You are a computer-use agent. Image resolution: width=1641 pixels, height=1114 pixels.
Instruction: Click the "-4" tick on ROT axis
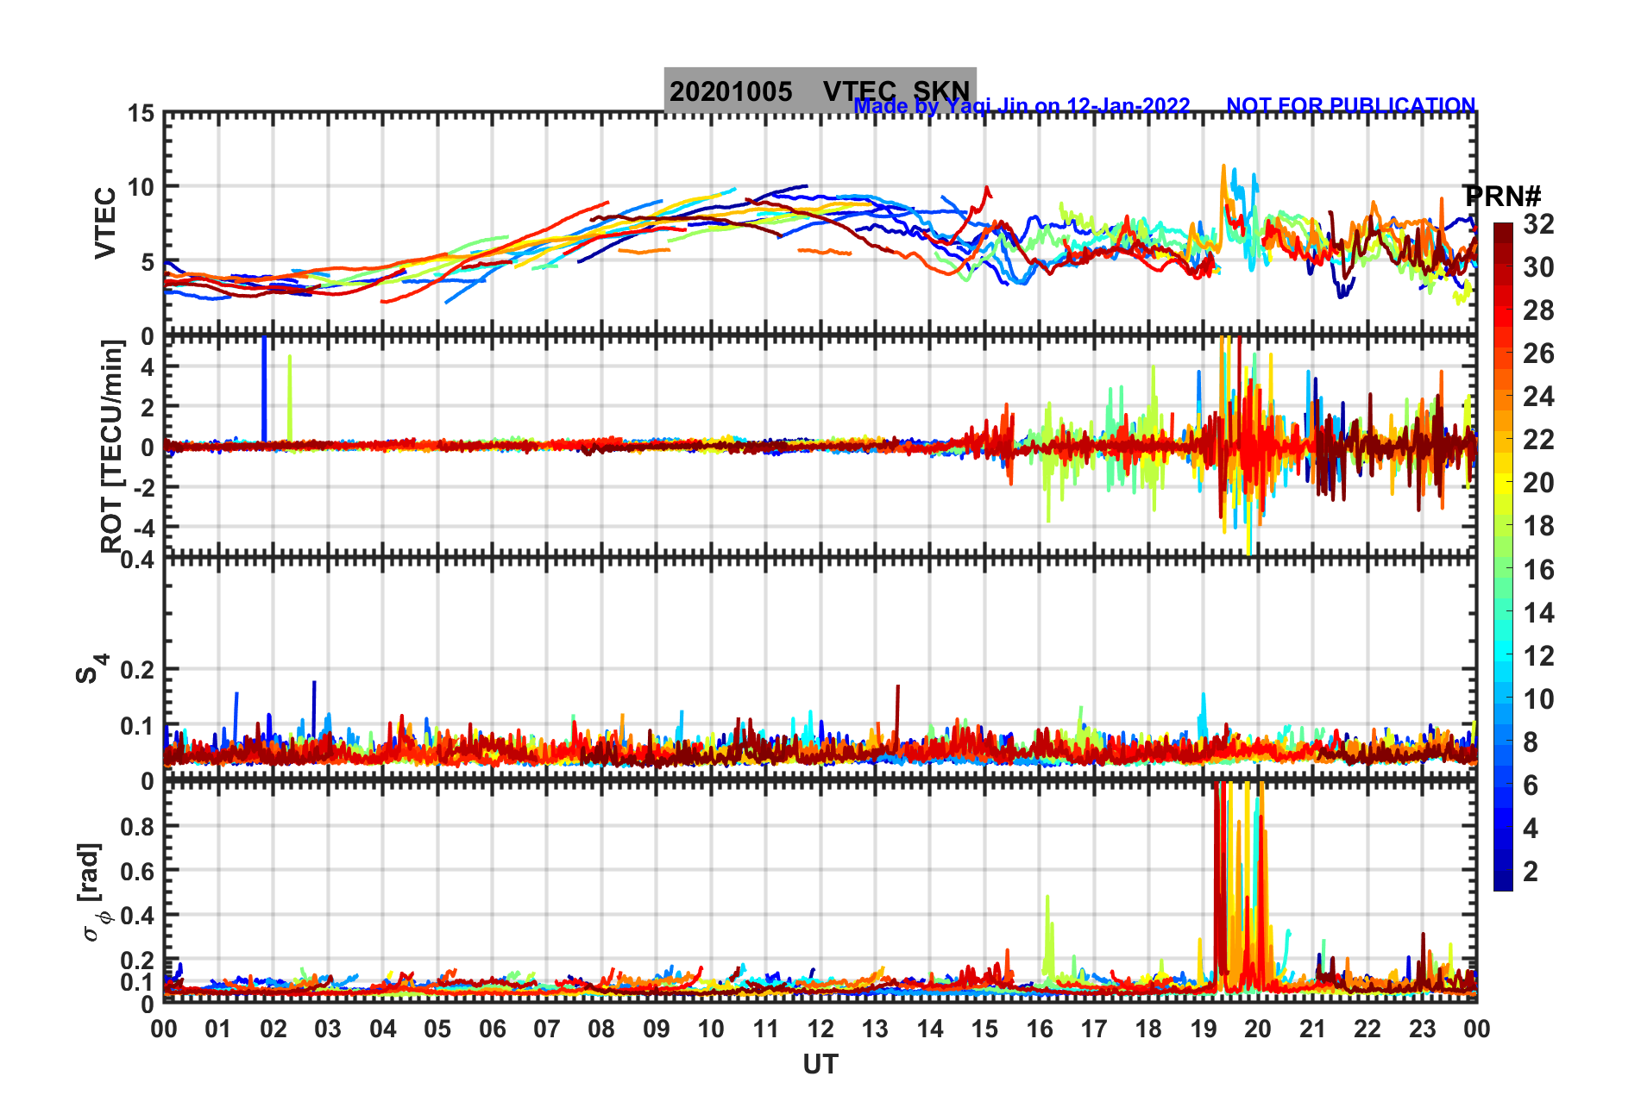(x=145, y=527)
